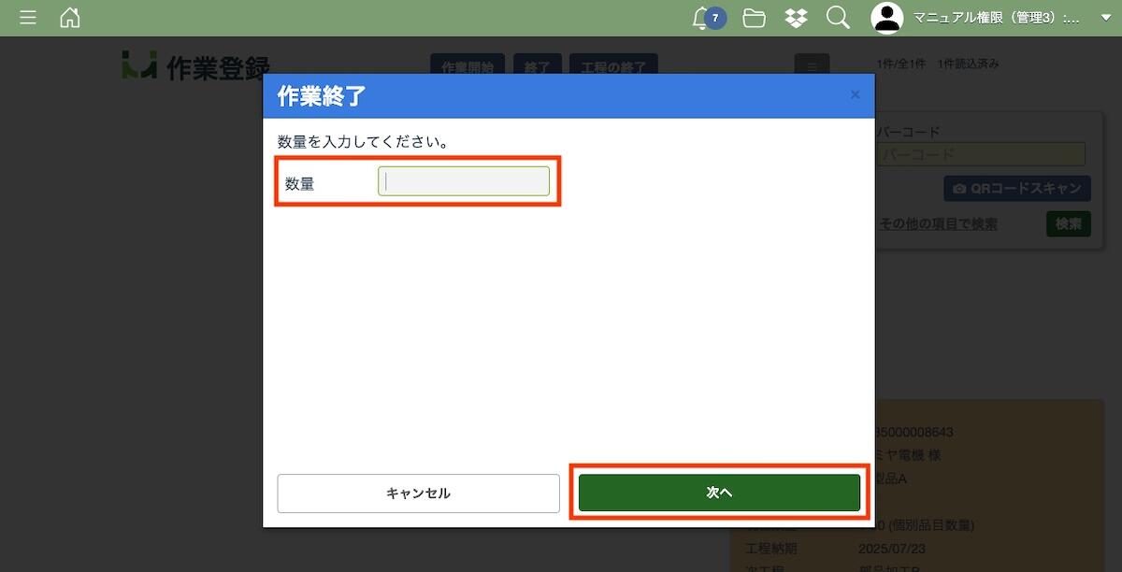Viewport: 1122px width, 572px height.
Task: Expand その他の項目で検索 link
Action: (938, 224)
